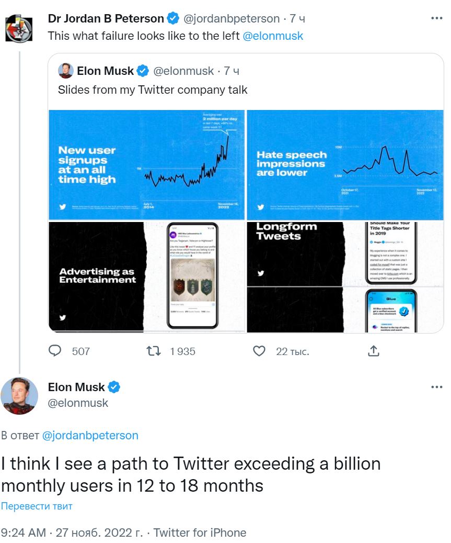Click Elon Musk's small avatar in quoted tweet
This screenshot has height=543, width=451.
coord(66,70)
